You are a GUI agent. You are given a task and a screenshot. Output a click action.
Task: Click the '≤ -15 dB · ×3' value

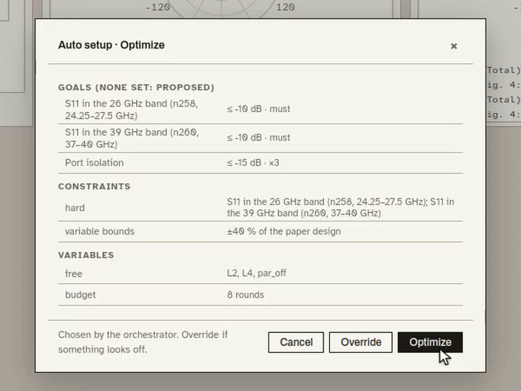tap(253, 163)
